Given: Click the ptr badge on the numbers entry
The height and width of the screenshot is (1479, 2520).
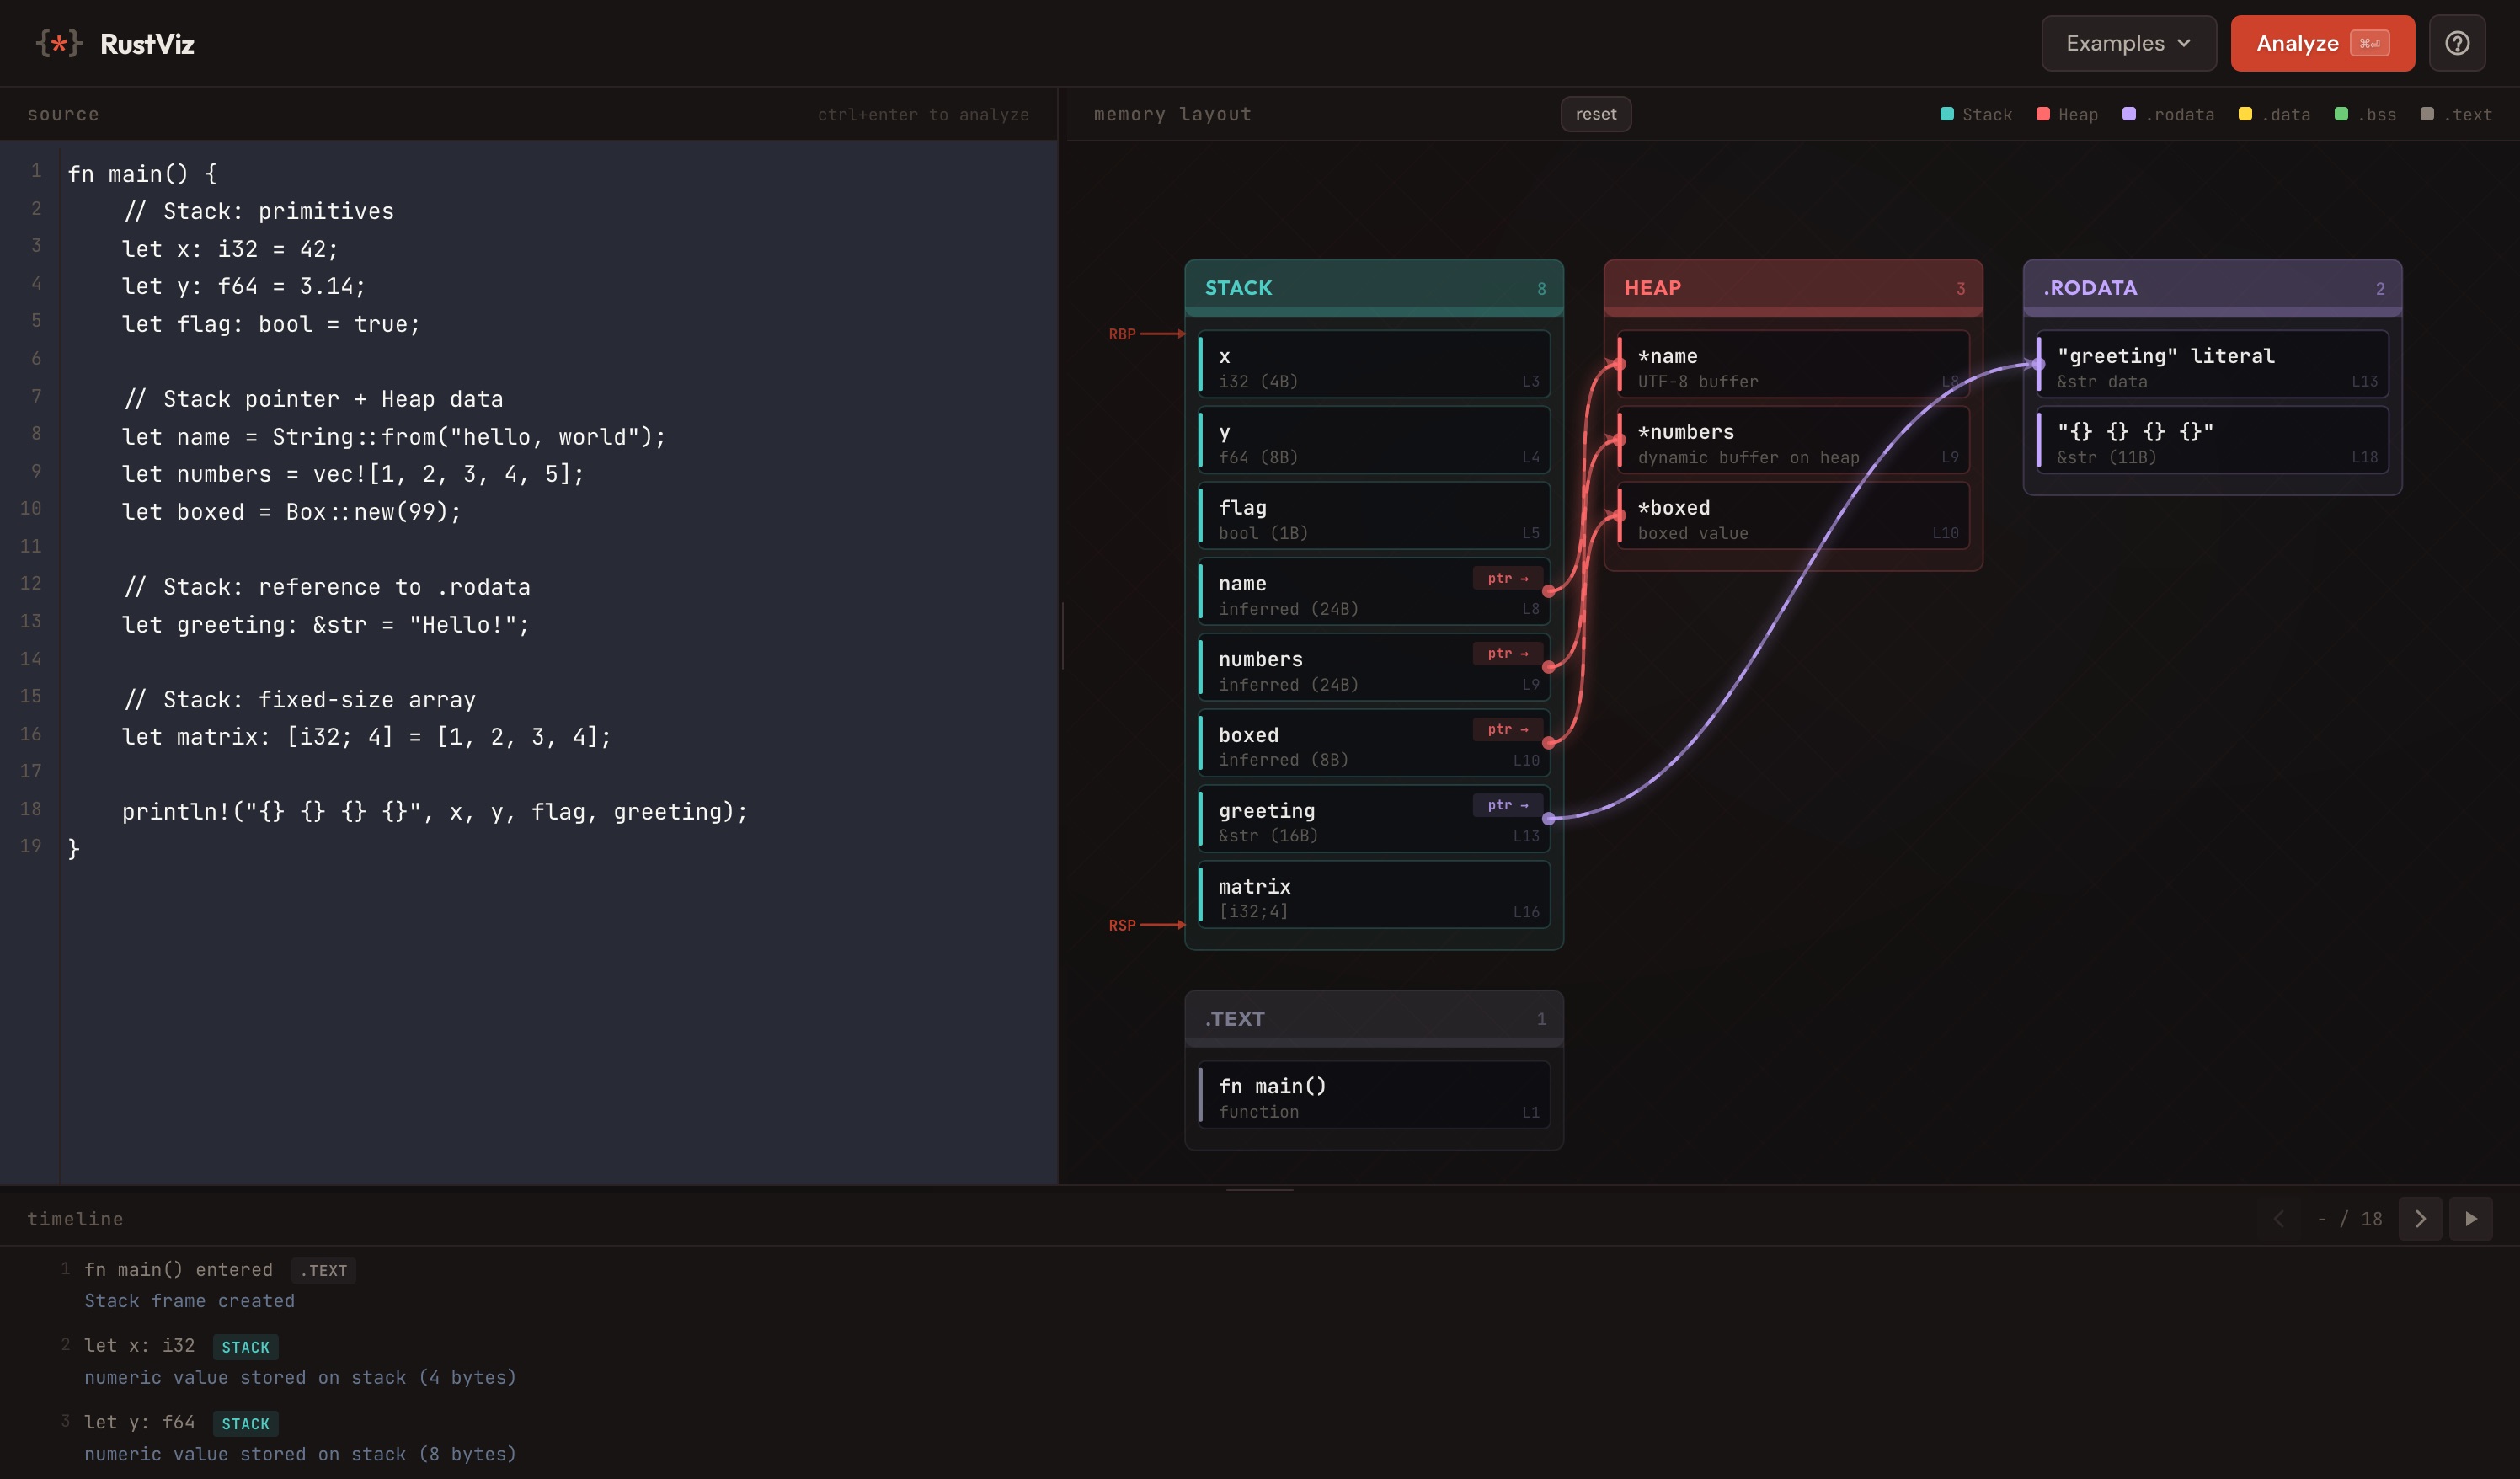Looking at the screenshot, I should tap(1506, 654).
